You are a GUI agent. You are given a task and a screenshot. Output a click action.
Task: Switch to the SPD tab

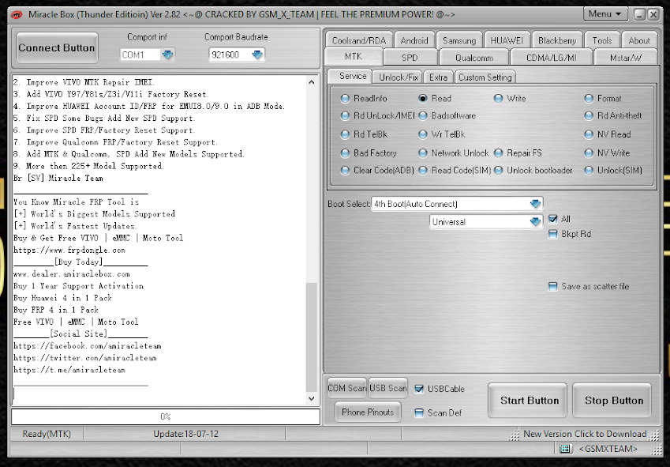coord(410,58)
